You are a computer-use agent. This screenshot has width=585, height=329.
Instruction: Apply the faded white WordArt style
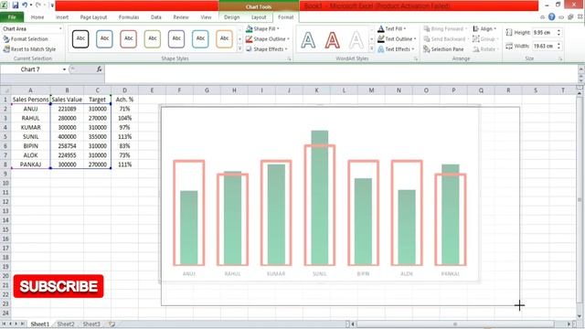click(x=356, y=40)
